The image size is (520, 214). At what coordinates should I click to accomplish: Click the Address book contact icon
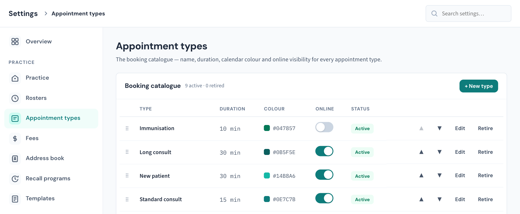coord(15,159)
